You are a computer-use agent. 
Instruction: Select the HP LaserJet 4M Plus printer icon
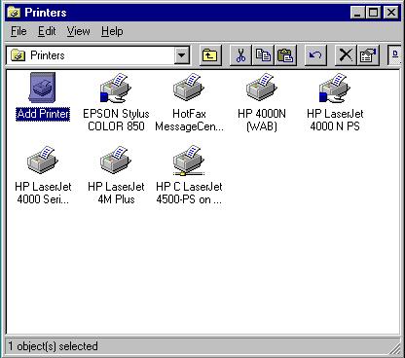click(x=116, y=160)
